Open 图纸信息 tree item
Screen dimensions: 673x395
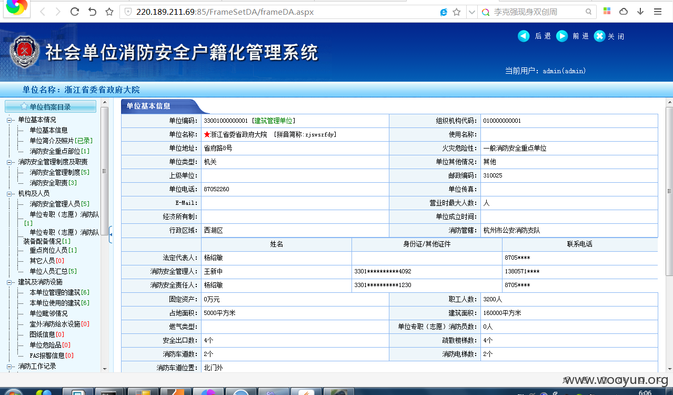pos(47,334)
